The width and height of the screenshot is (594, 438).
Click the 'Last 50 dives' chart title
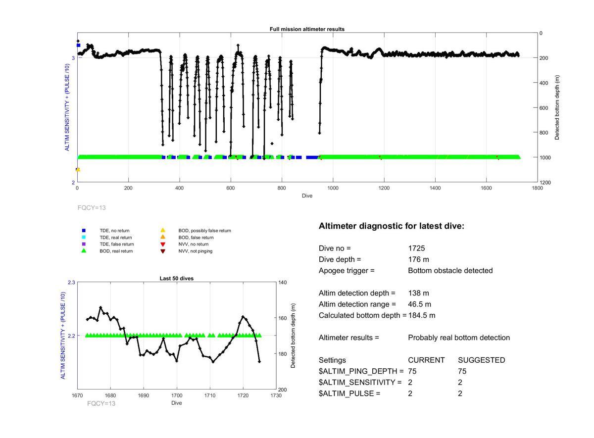point(176,278)
